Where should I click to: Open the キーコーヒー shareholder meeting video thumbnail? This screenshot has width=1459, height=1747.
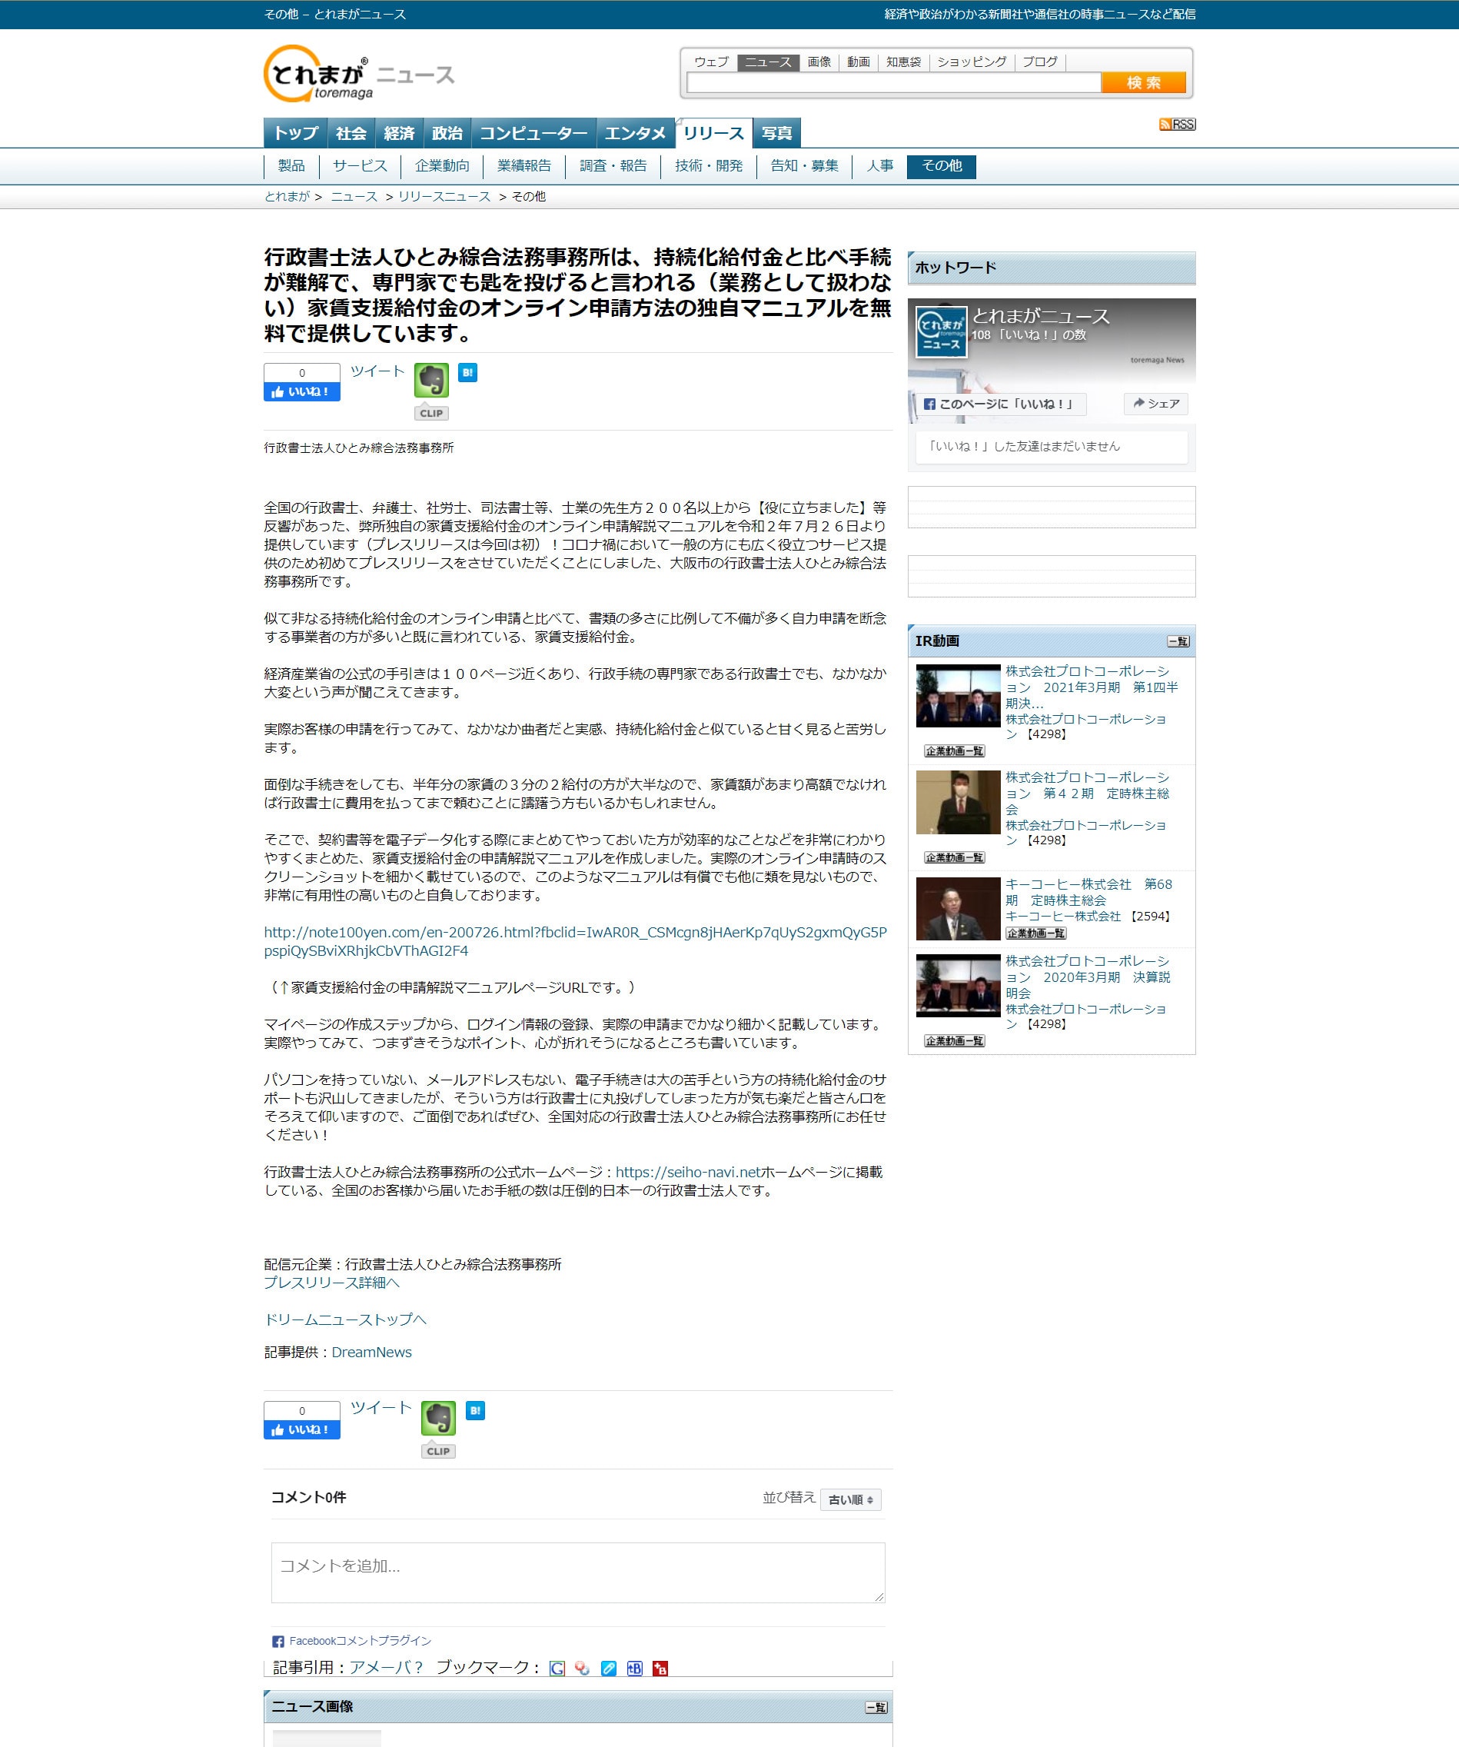click(x=957, y=908)
